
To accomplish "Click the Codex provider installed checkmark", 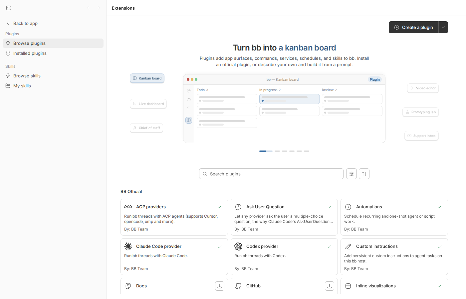I will pos(330,247).
